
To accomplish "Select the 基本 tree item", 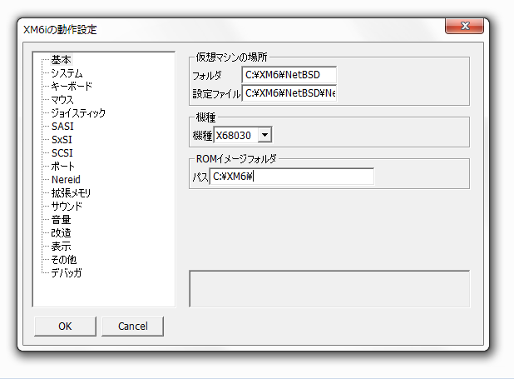I will pos(61,60).
